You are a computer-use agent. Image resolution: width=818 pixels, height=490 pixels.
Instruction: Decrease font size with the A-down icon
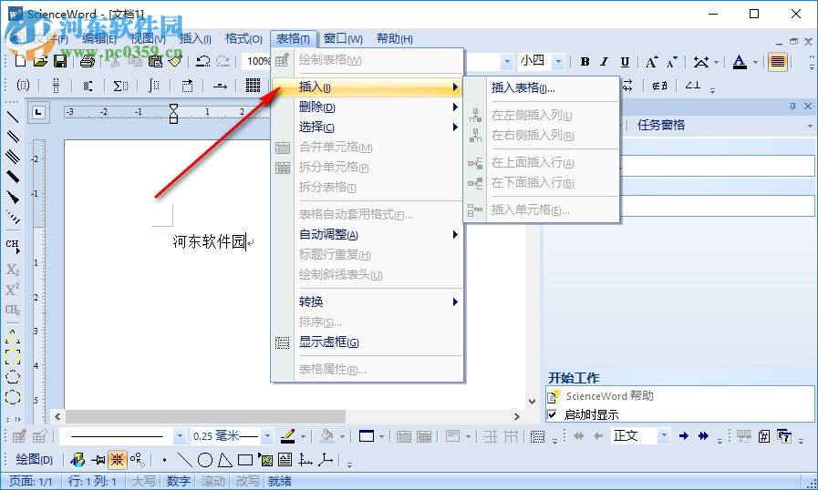671,62
